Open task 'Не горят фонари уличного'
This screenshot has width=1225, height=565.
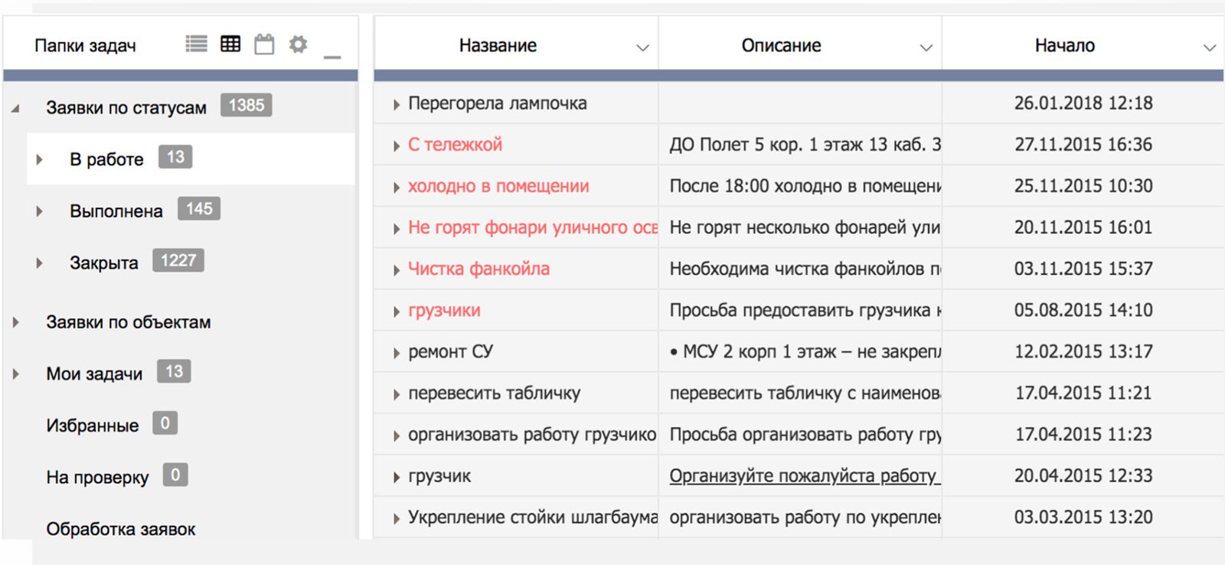click(x=532, y=227)
